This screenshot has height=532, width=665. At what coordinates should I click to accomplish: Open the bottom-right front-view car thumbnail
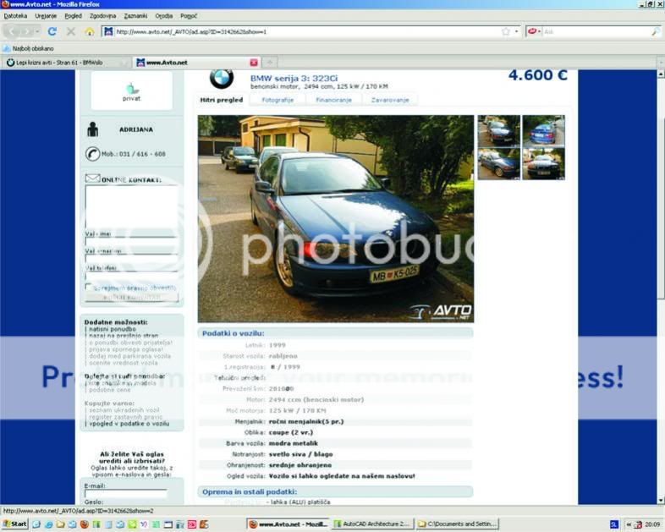point(543,163)
